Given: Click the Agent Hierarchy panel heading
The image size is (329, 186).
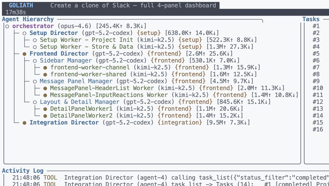Looking at the screenshot, I should click(28, 19).
